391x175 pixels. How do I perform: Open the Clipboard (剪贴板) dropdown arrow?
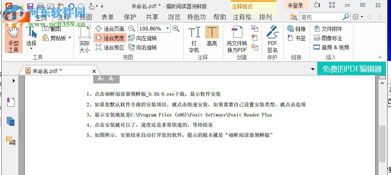(69, 38)
